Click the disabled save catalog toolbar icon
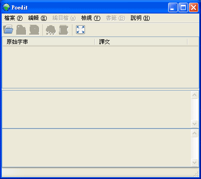This screenshot has height=179, width=201. pos(21,30)
